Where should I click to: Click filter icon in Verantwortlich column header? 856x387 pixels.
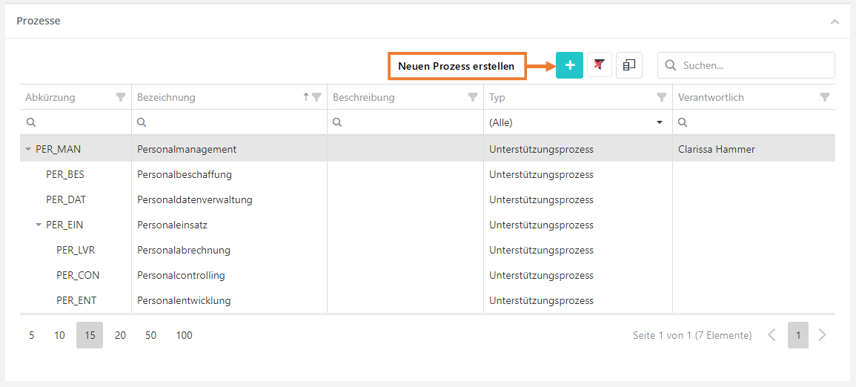(824, 97)
